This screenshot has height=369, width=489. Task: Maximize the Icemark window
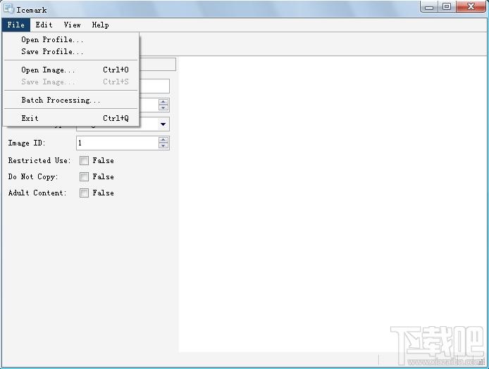pyautogui.click(x=447, y=7)
